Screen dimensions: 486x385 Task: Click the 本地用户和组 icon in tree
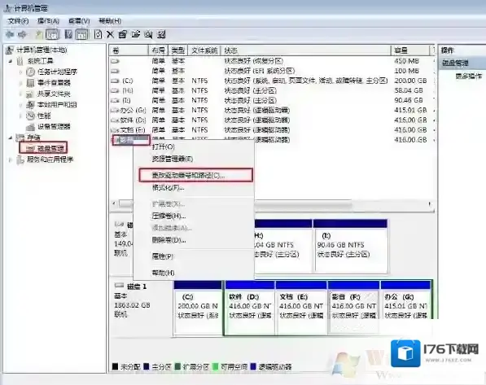tap(30, 105)
